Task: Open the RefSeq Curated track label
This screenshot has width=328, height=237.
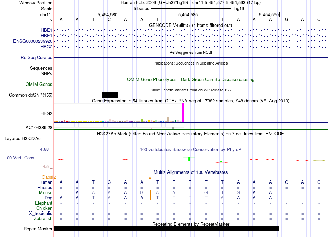Action: (x=37, y=57)
